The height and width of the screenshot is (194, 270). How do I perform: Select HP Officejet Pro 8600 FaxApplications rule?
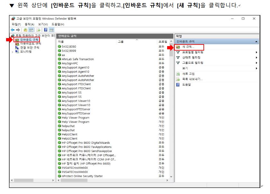(113, 147)
